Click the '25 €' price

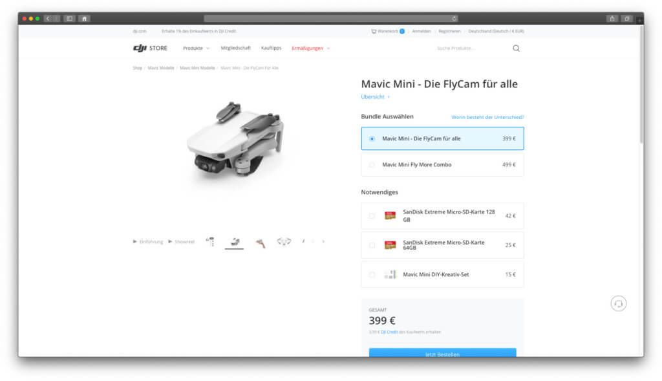(x=511, y=245)
